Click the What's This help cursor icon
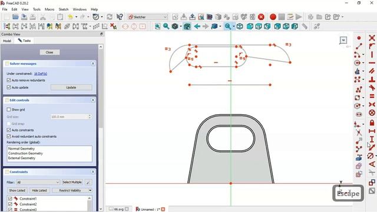This screenshot has height=212, width=377. pyautogui.click(x=120, y=17)
